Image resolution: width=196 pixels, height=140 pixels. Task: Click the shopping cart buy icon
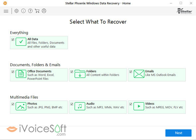point(37,11)
